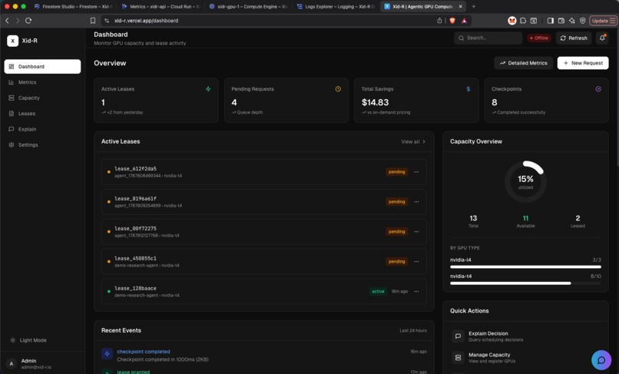Screen dimensions: 619x374
Task: Open options menu for lease_00f72275
Action: tap(416, 231)
